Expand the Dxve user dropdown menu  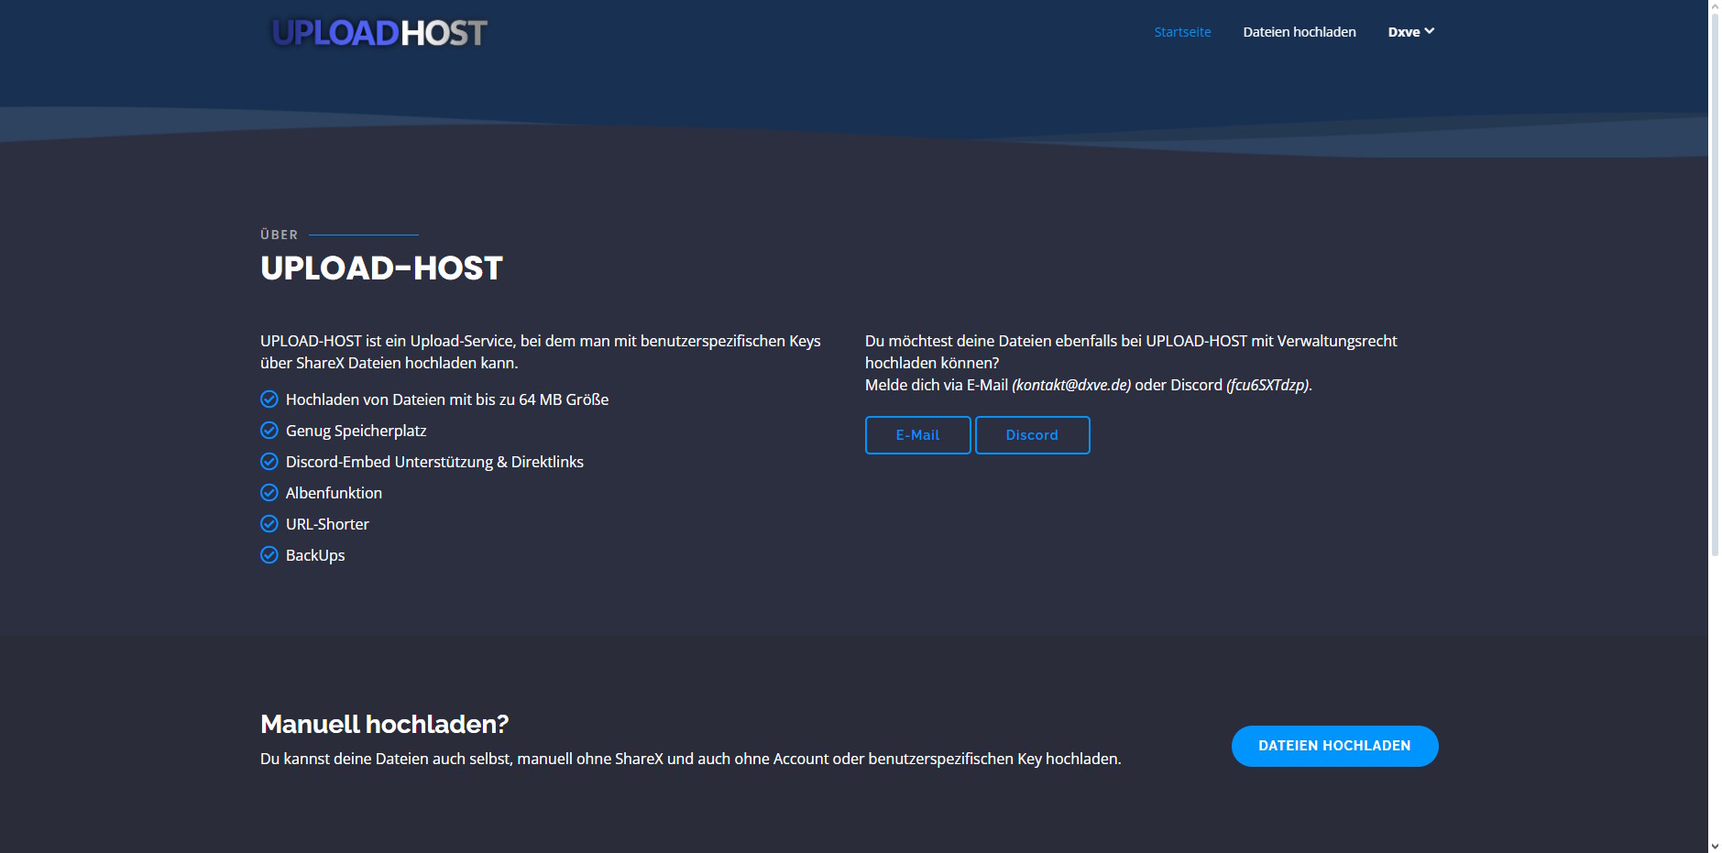coord(1410,32)
